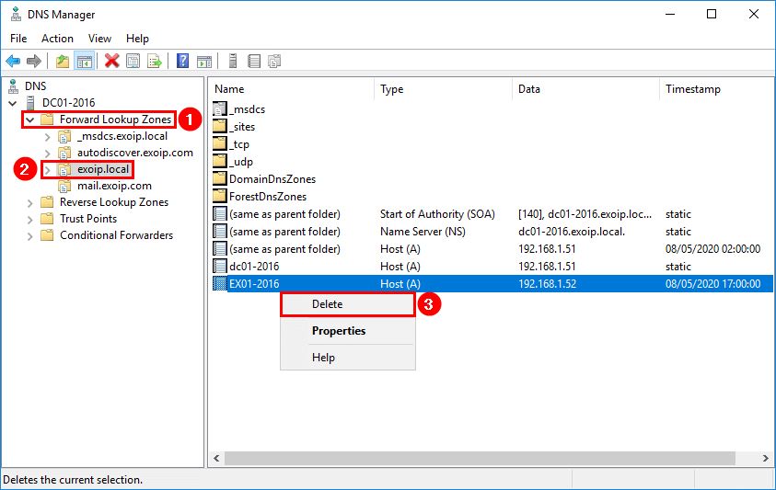Viewport: 776px width, 490px height.
Task: Collapse the DC01-2016 server node
Action: 12,103
